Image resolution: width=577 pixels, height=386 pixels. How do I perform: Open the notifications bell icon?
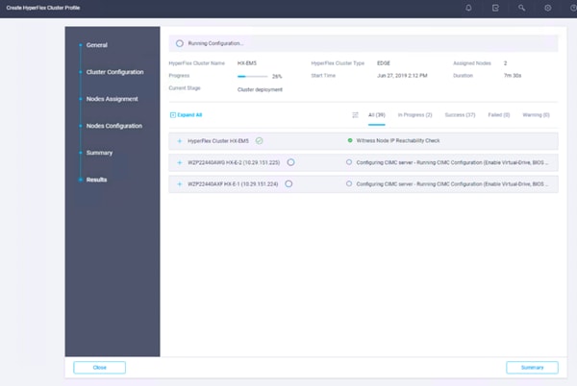(x=468, y=8)
